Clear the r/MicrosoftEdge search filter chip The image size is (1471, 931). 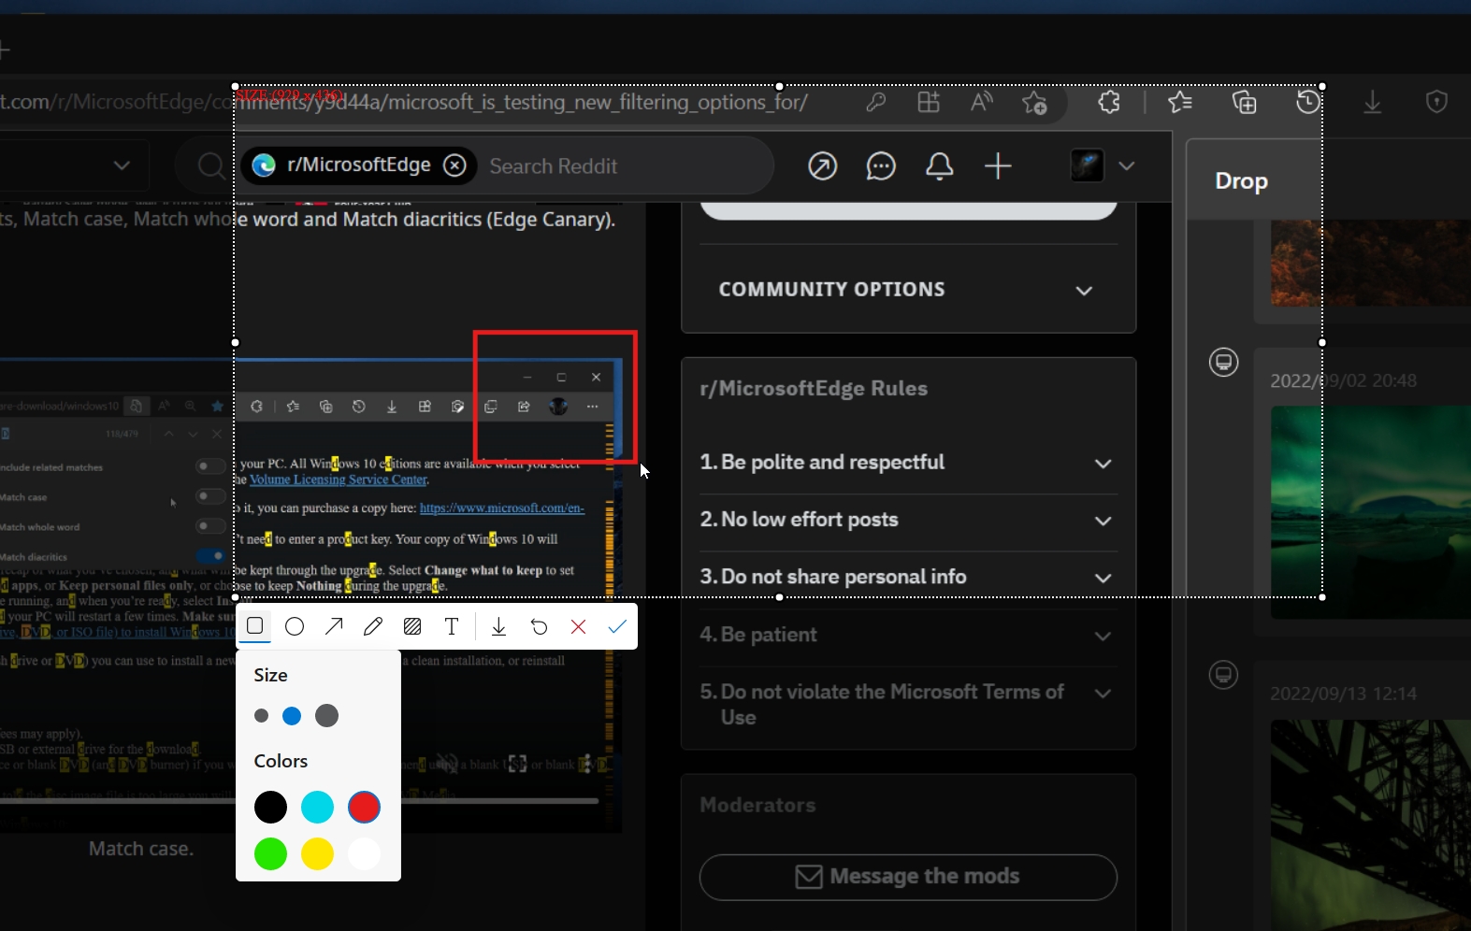pyautogui.click(x=454, y=165)
